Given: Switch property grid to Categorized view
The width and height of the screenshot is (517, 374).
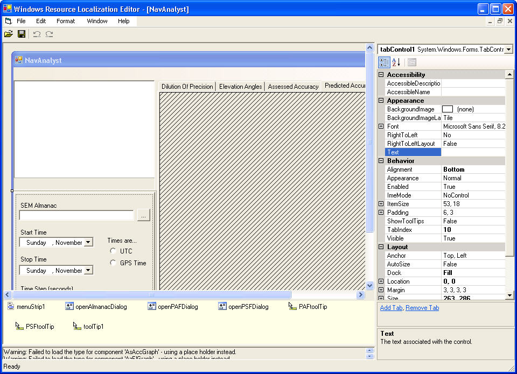Looking at the screenshot, I should pyautogui.click(x=384, y=62).
